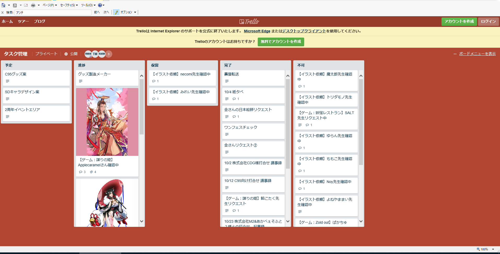Click the 次へ find next button
The image size is (500, 254).
pyautogui.click(x=106, y=12)
